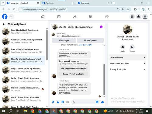Click the browser address bar URL
The image size is (152, 114).
tap(45, 9)
